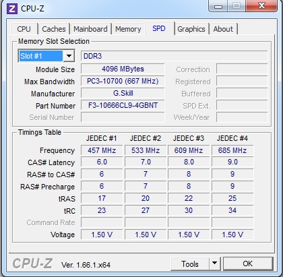Viewport: 283px width, 277px height.
Task: Click the tRAS value 25
Action: tap(232, 198)
